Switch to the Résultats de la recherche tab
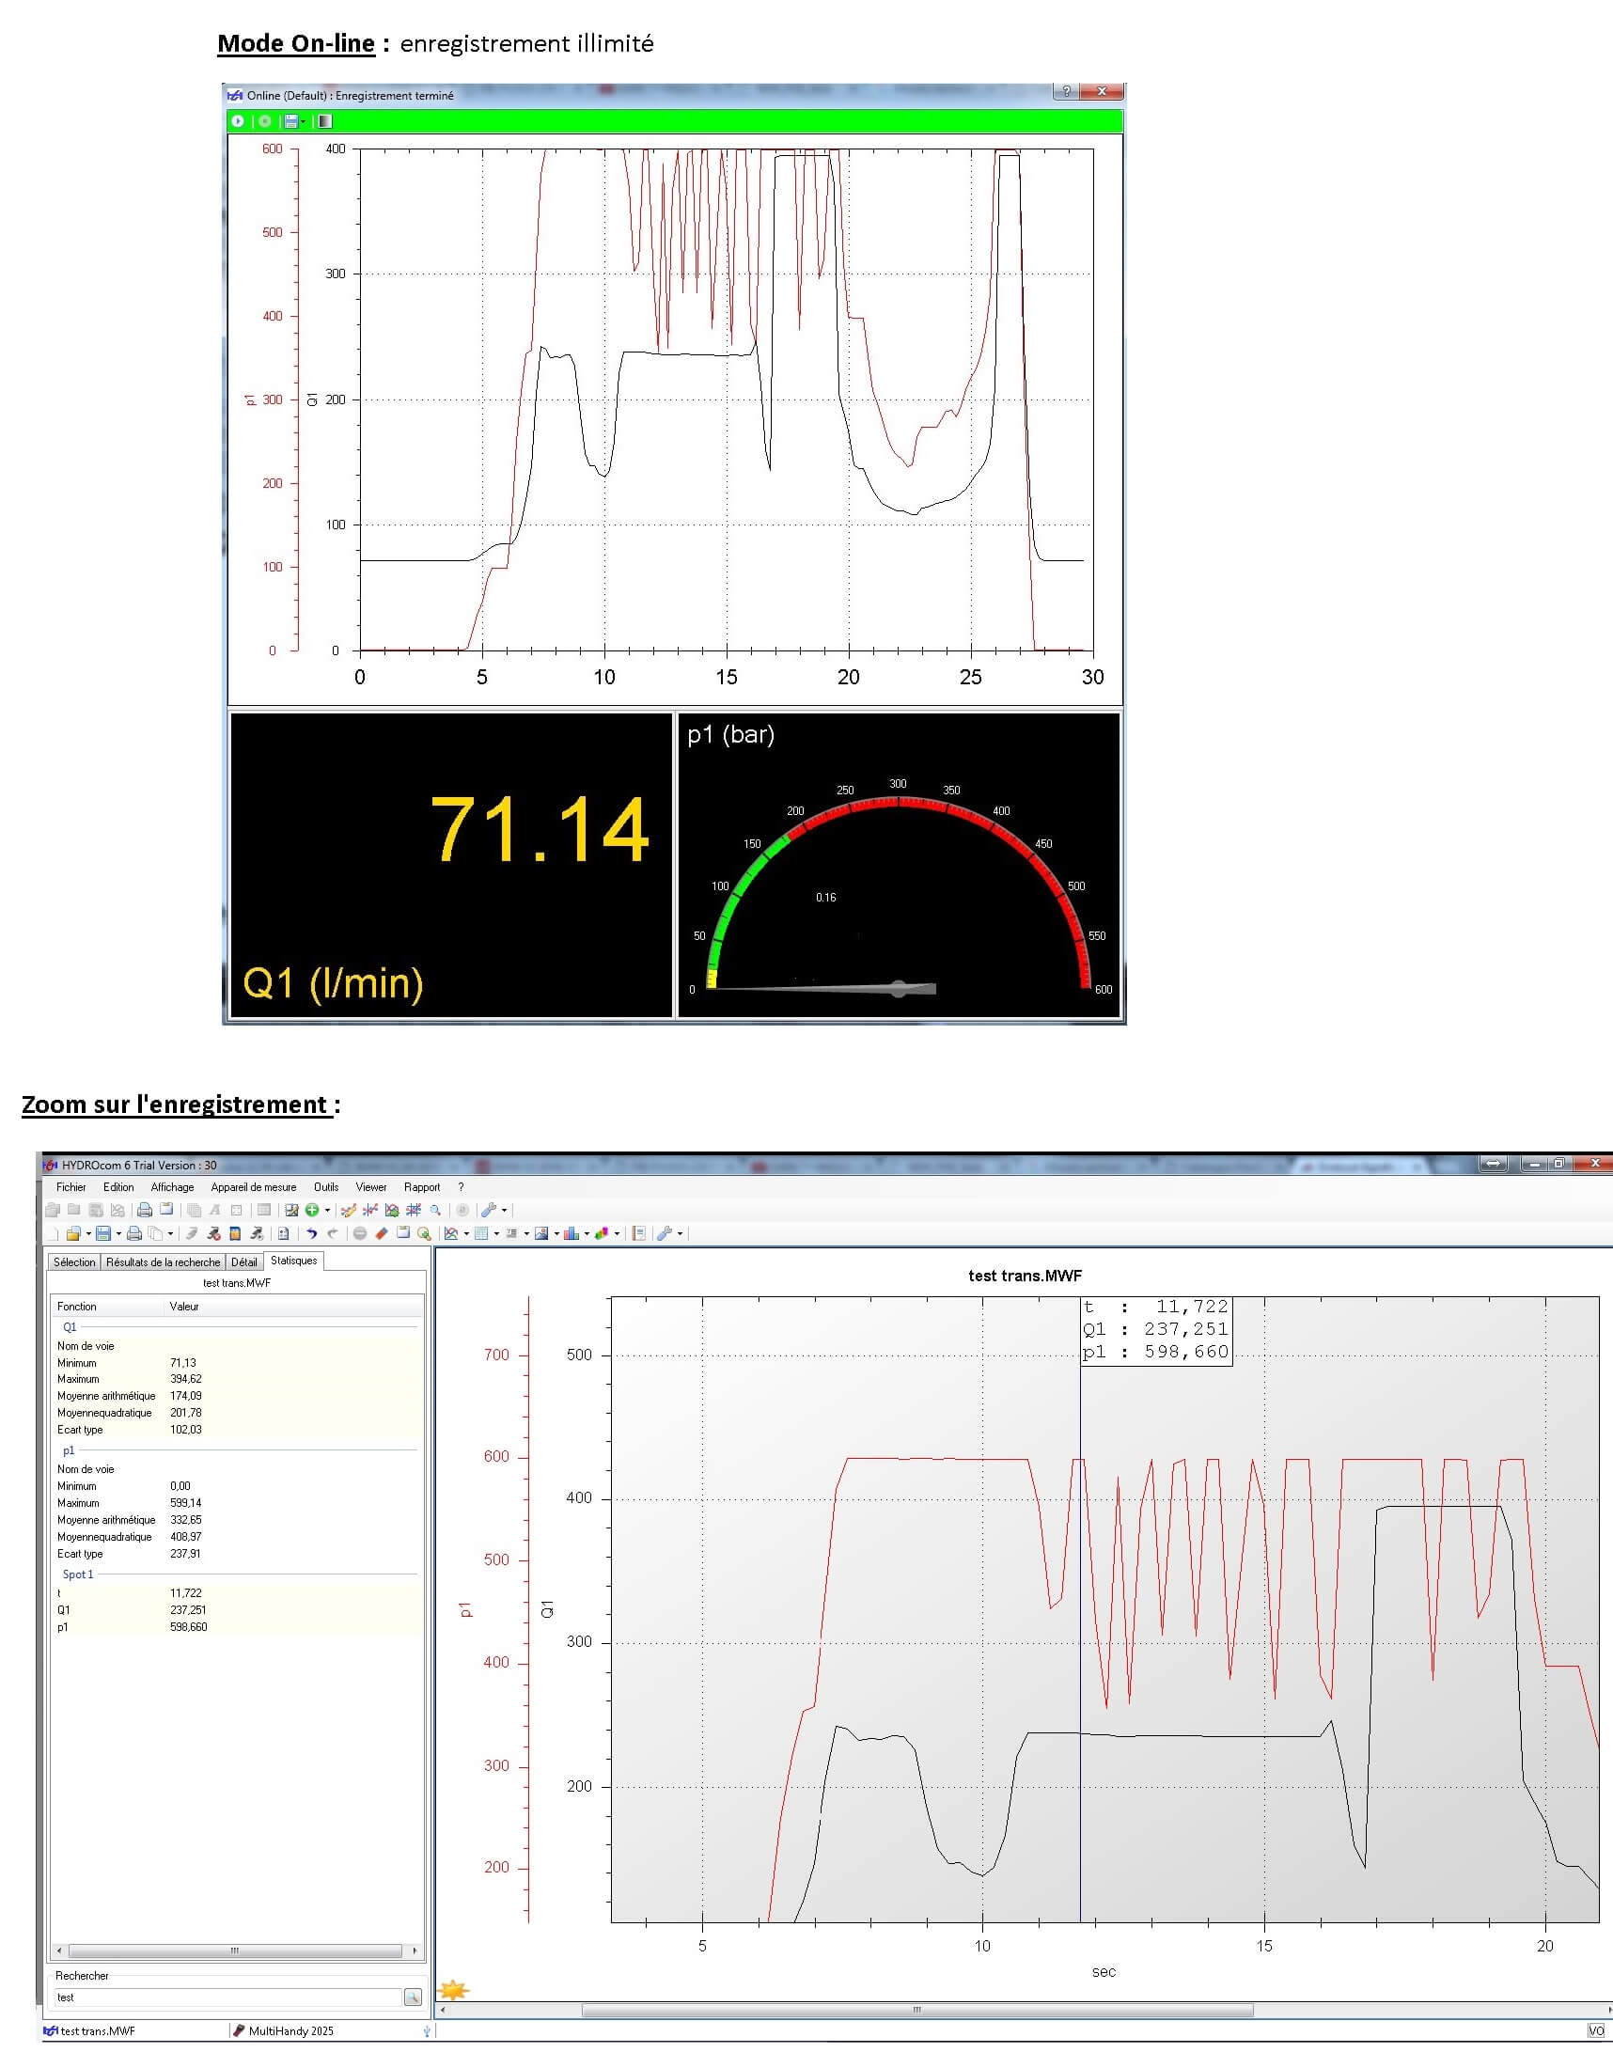 [x=163, y=1262]
